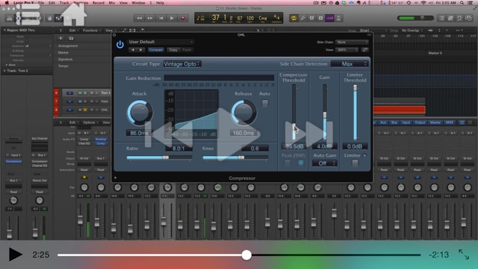Open the Track menu
The height and width of the screenshot is (269, 478).
pos(64,3)
